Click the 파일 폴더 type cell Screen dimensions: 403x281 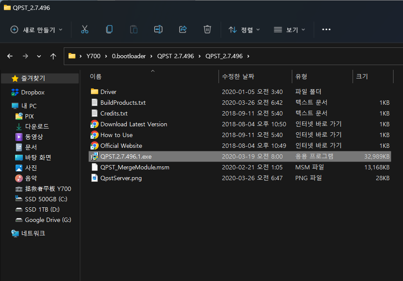[308, 92]
